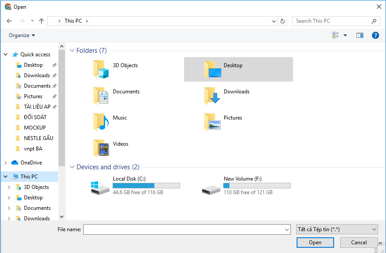Toggle the preview pane icon
This screenshot has height=253, width=386.
(x=359, y=35)
